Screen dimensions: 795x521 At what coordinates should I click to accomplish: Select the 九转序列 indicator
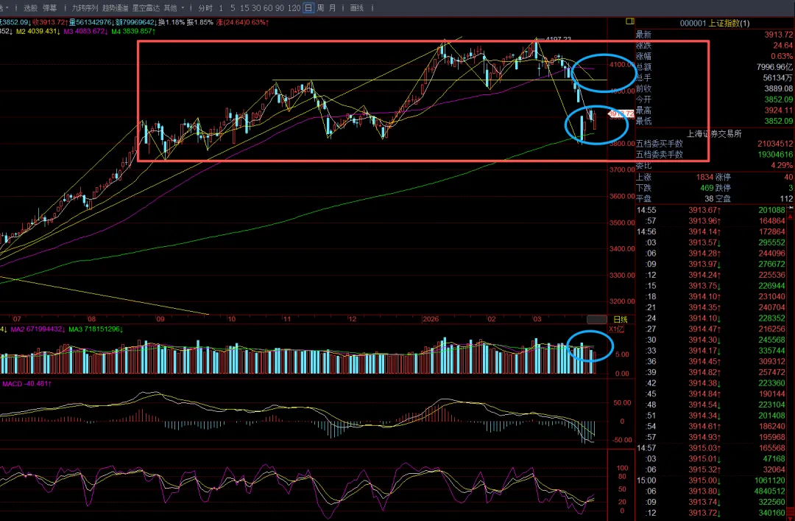(x=85, y=7)
